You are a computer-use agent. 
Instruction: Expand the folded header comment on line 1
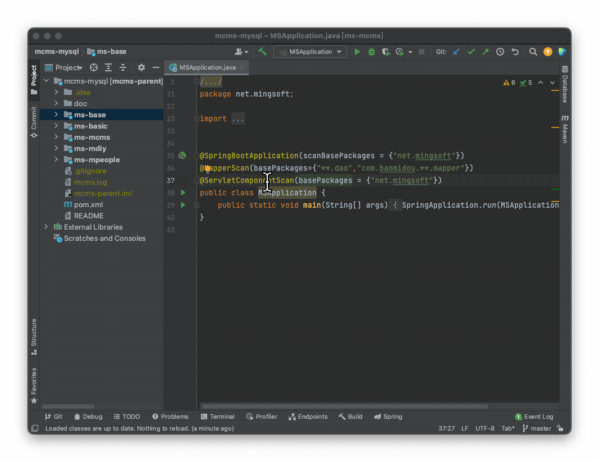[x=196, y=82]
